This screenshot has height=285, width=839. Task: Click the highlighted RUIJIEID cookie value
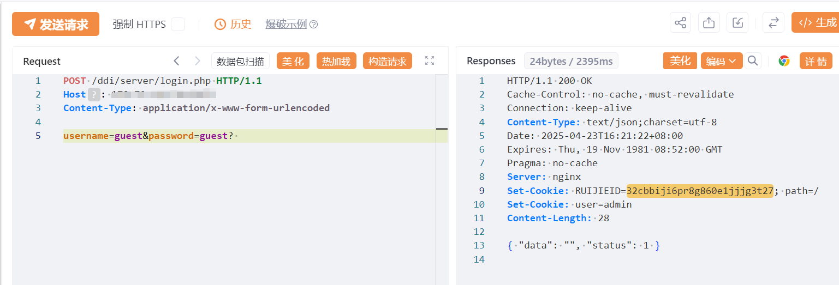700,191
